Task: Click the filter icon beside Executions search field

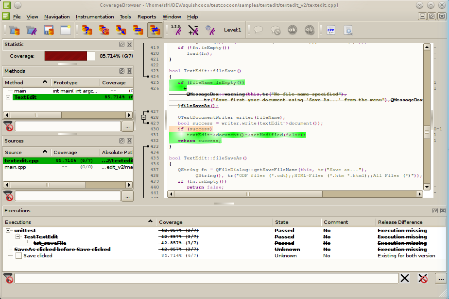Action: pyautogui.click(x=8, y=278)
